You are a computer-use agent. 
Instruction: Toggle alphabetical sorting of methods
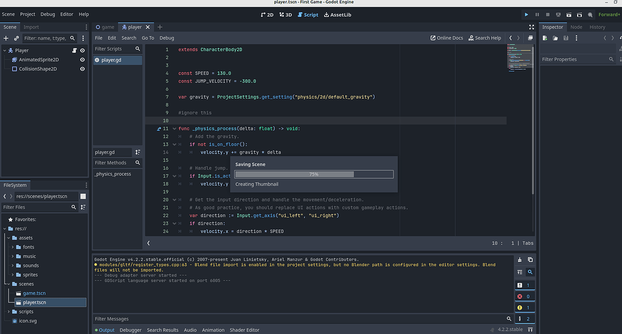coord(138,152)
